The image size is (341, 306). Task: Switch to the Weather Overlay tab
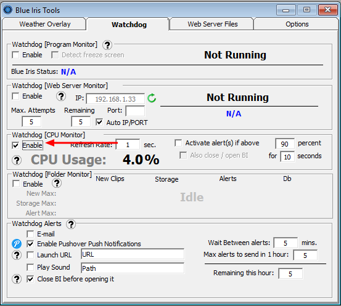(x=44, y=24)
